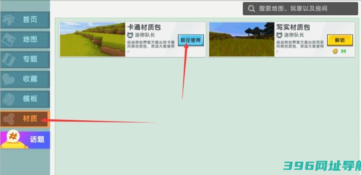Click the heart icon on 收藏 tab

click(9, 80)
